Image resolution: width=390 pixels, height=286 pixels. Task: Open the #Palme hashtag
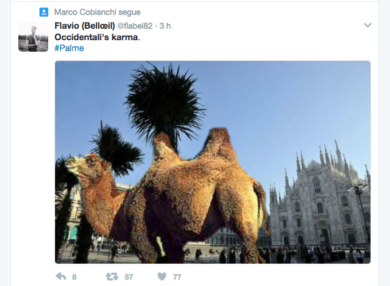coord(69,48)
